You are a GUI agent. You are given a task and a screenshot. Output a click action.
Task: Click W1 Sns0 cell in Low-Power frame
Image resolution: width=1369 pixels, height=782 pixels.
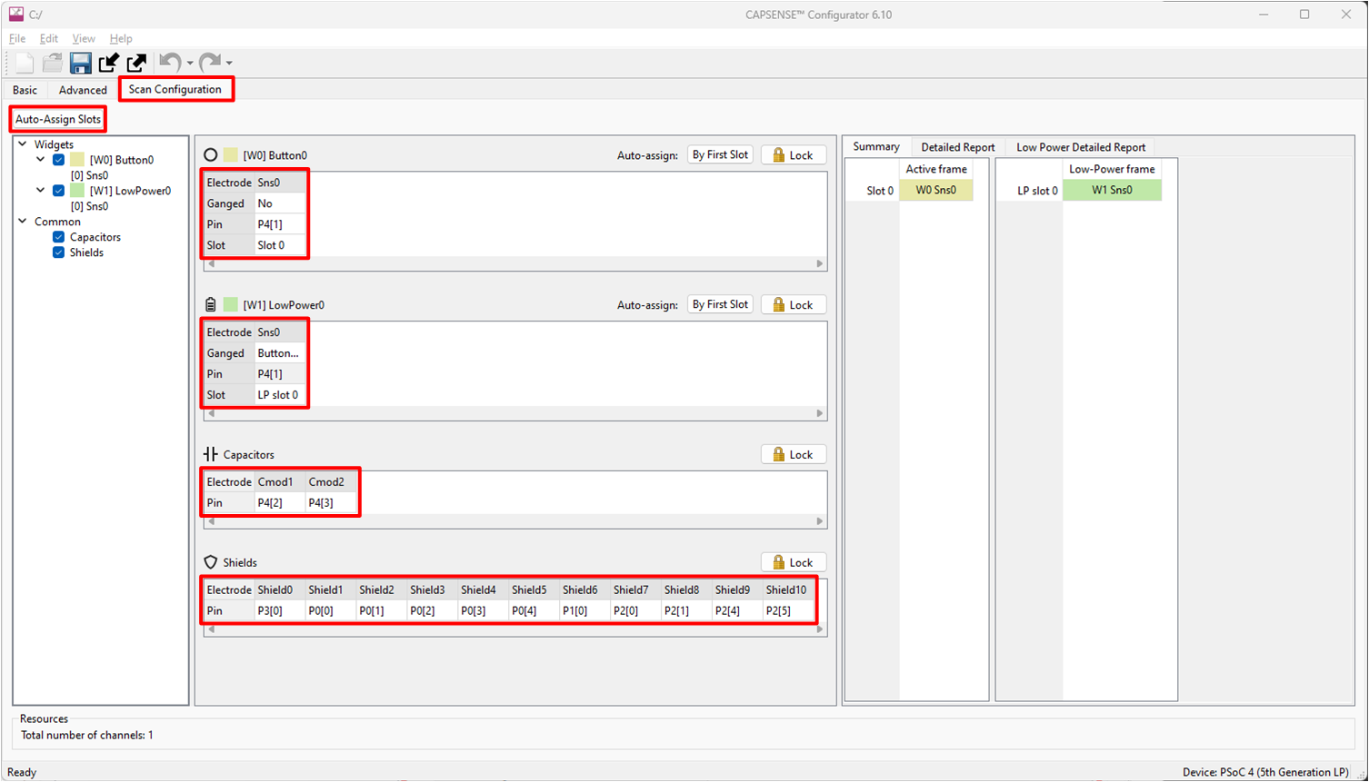(1112, 191)
